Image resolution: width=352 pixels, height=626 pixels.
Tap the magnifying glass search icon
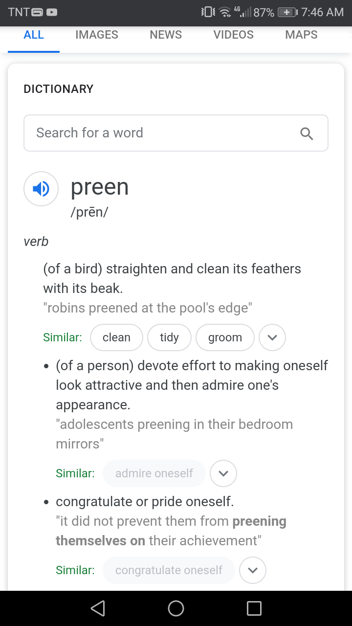tap(307, 134)
